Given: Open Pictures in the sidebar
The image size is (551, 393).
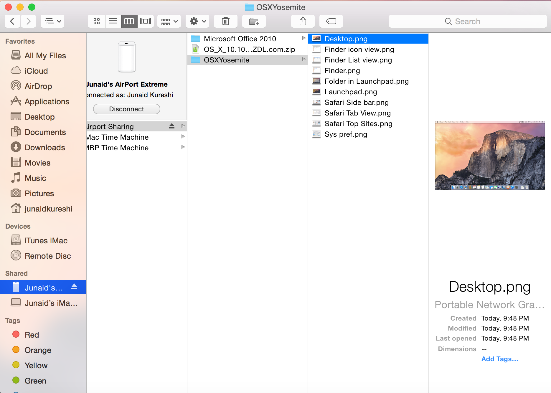Looking at the screenshot, I should (x=43, y=193).
